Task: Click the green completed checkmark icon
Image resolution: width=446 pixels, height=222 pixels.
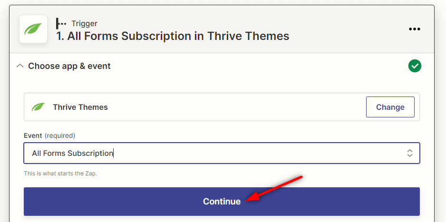Action: point(415,66)
